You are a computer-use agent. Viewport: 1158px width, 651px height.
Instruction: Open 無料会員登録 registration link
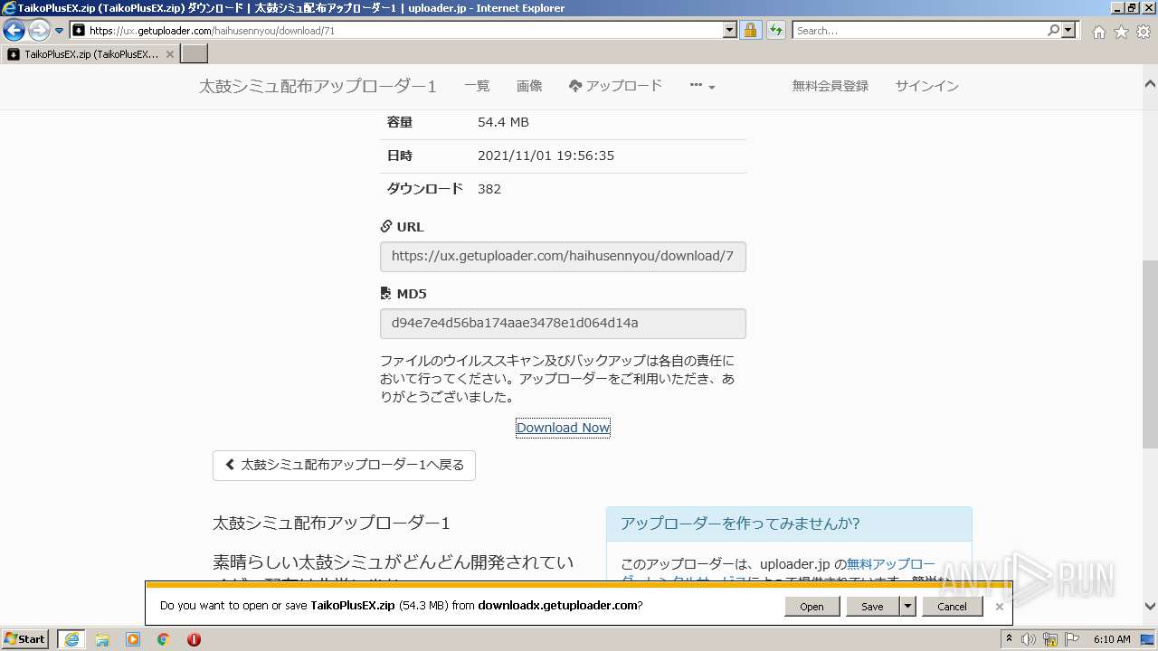831,86
